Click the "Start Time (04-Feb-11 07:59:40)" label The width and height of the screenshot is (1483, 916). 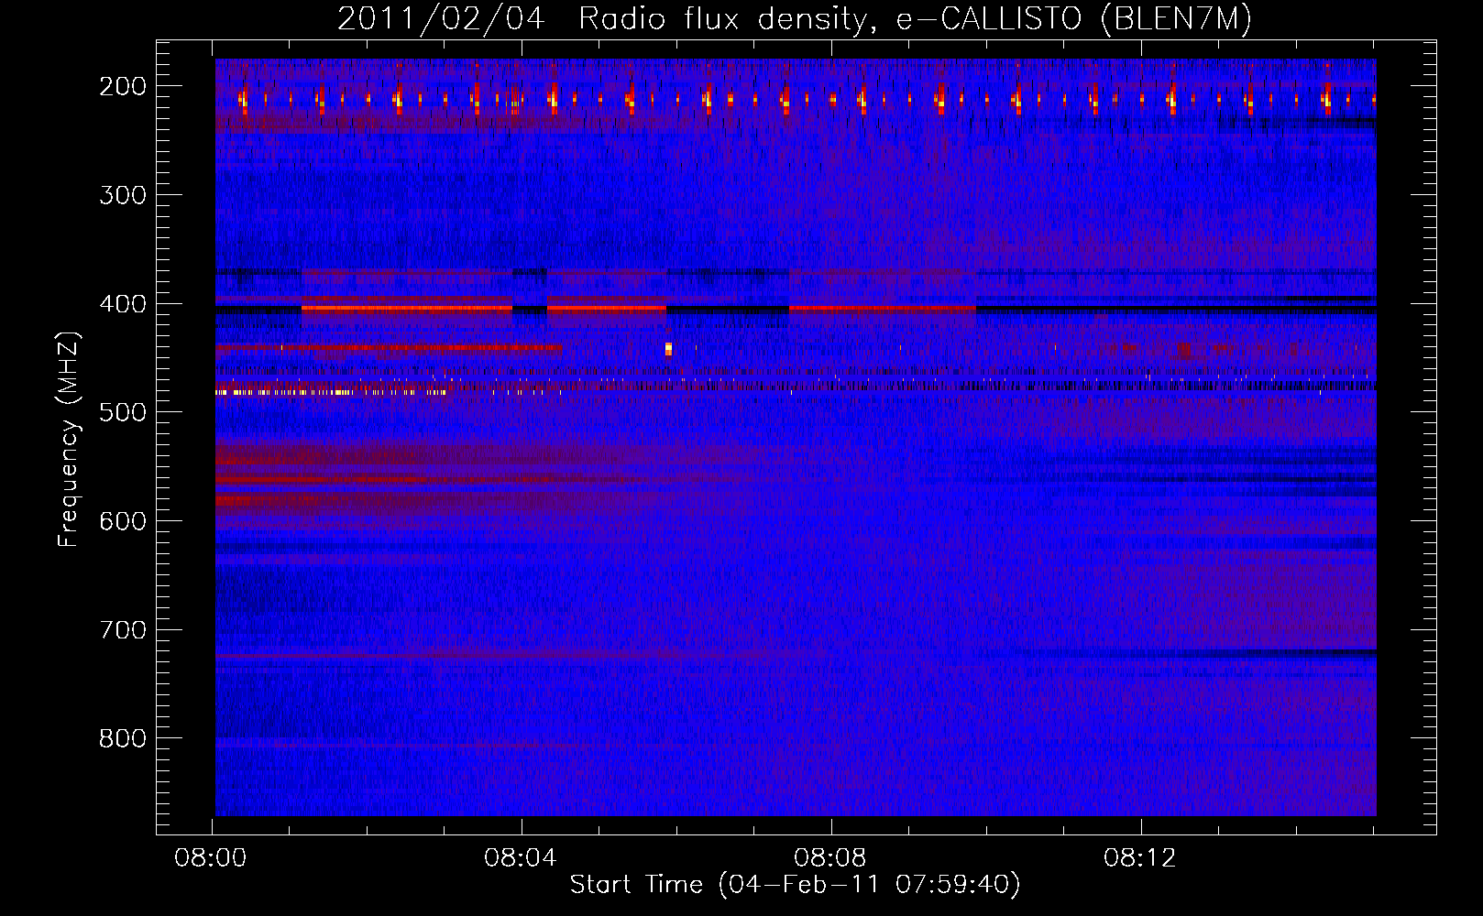[x=795, y=885]
